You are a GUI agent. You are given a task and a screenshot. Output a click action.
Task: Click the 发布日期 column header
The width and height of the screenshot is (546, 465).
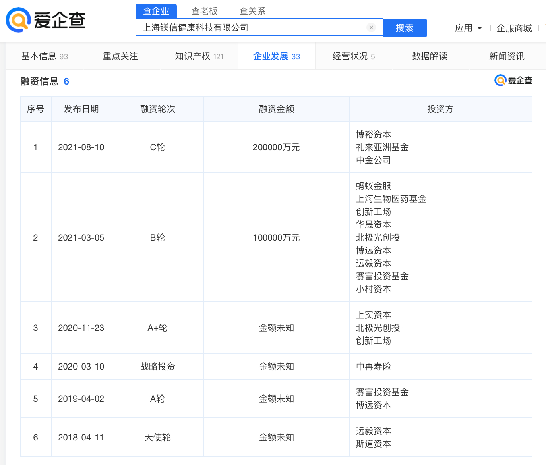(x=81, y=109)
